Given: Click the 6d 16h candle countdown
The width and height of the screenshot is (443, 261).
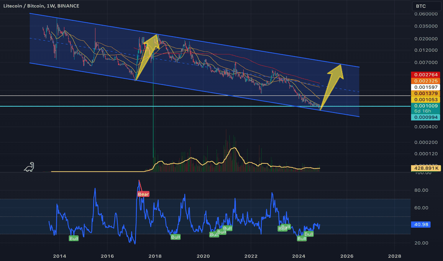Looking at the screenshot, I should pyautogui.click(x=423, y=111).
